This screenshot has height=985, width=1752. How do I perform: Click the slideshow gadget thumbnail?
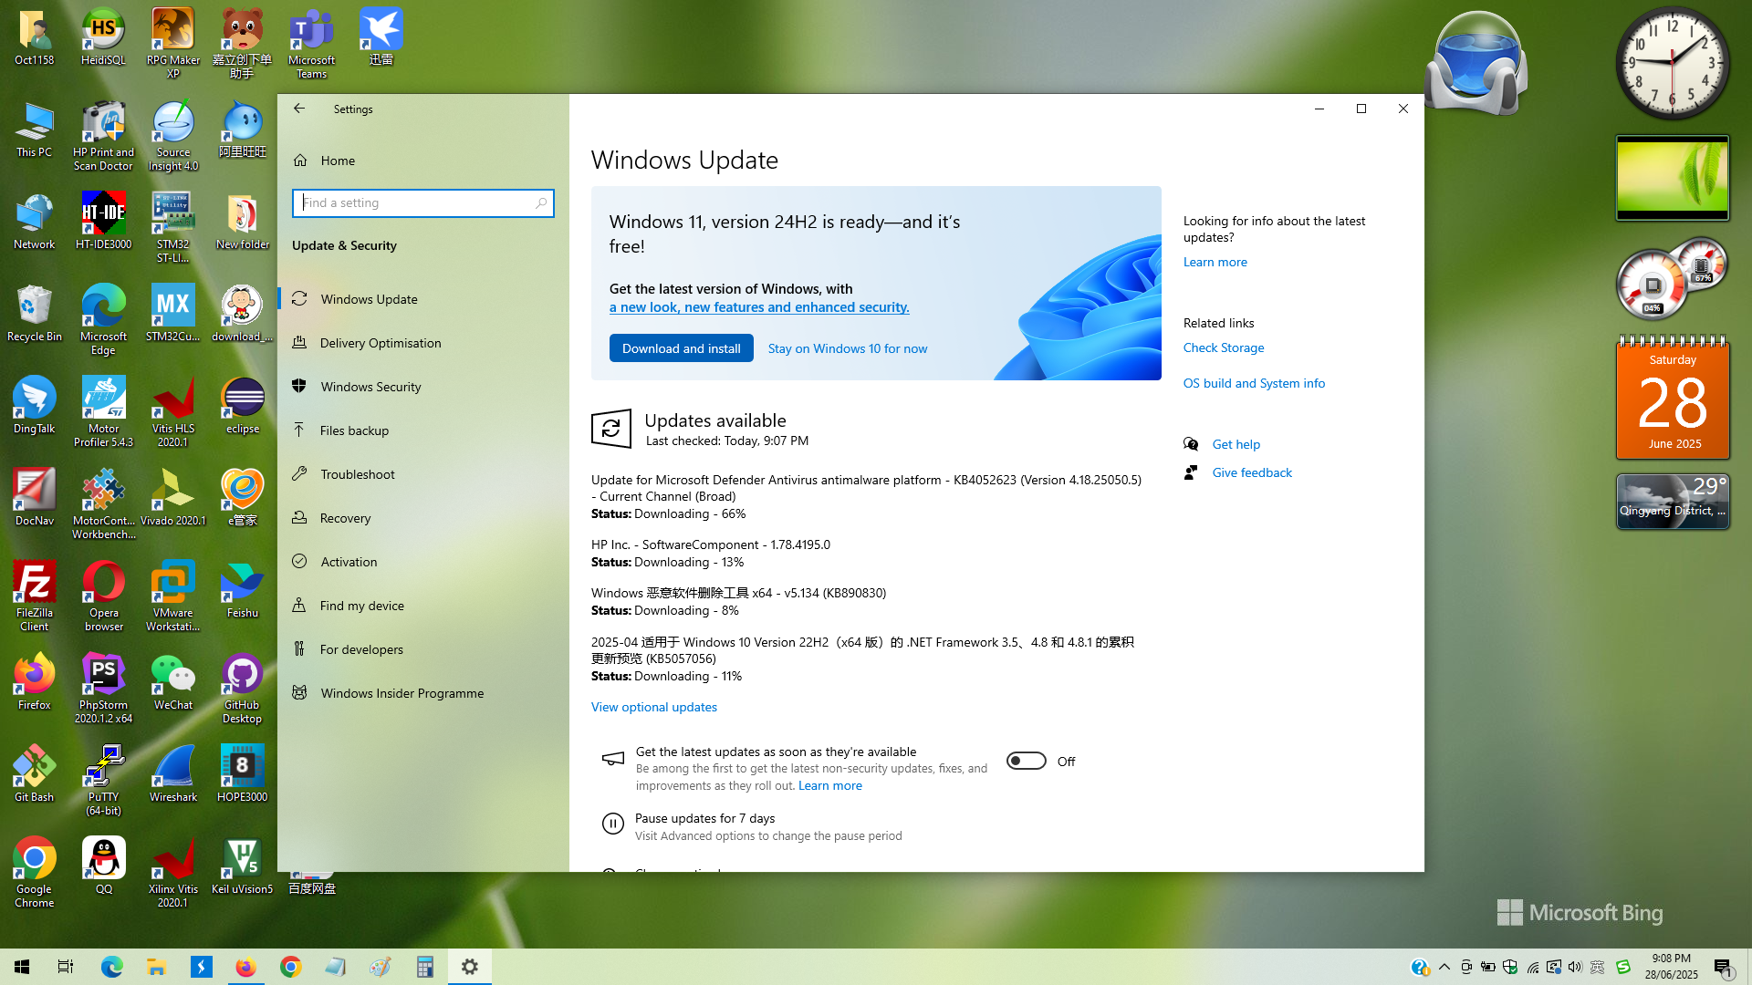[x=1673, y=178]
